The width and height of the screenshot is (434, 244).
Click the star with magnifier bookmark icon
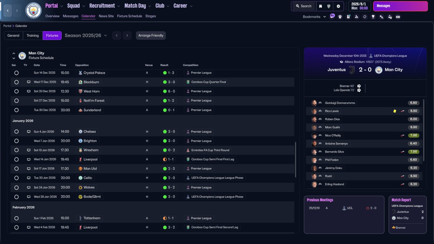[381, 17]
